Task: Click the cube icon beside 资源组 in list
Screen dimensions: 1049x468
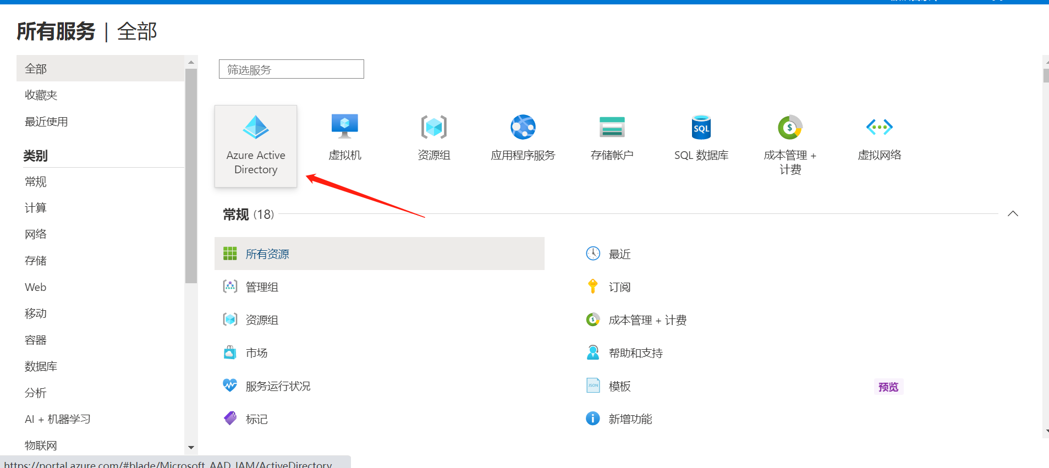Action: coord(230,320)
